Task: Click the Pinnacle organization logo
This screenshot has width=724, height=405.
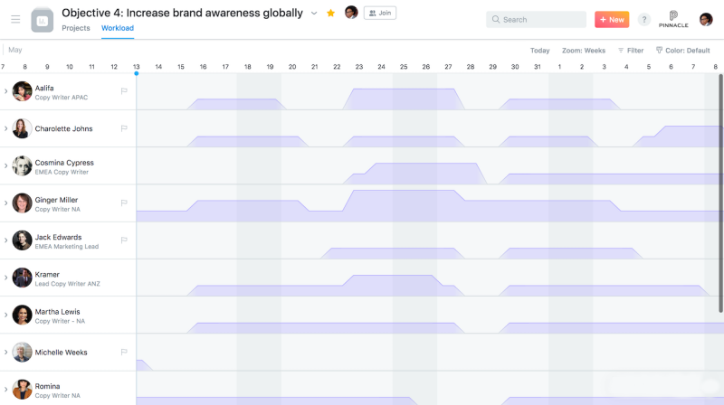Action: pyautogui.click(x=673, y=19)
